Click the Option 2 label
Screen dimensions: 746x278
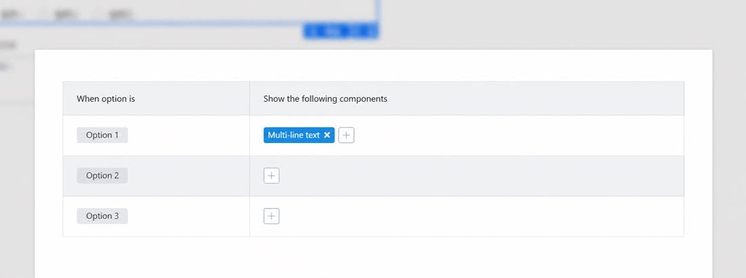(102, 176)
